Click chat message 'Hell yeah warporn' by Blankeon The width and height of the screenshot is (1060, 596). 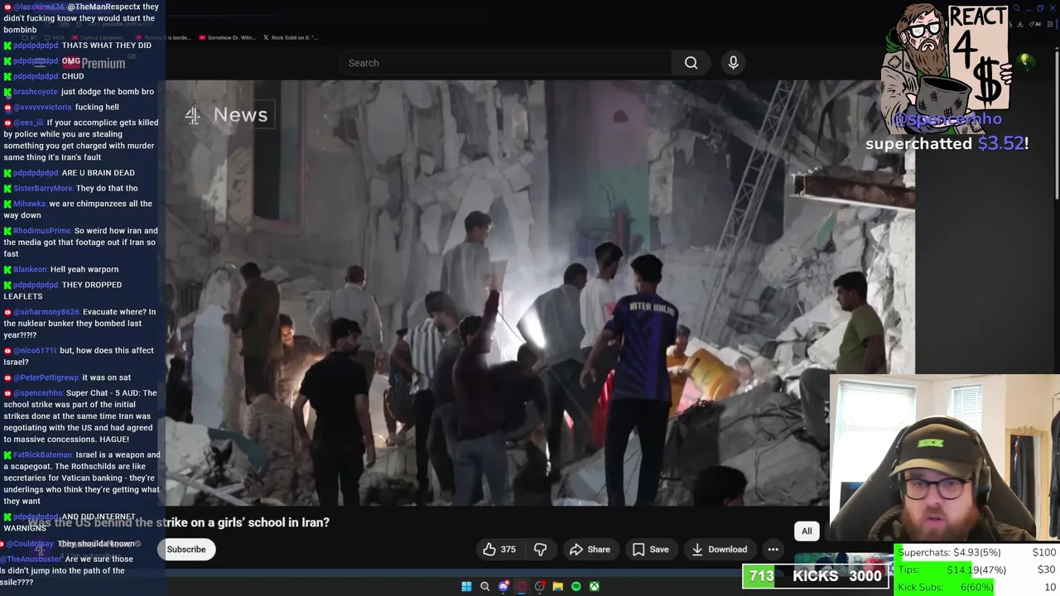(x=84, y=269)
